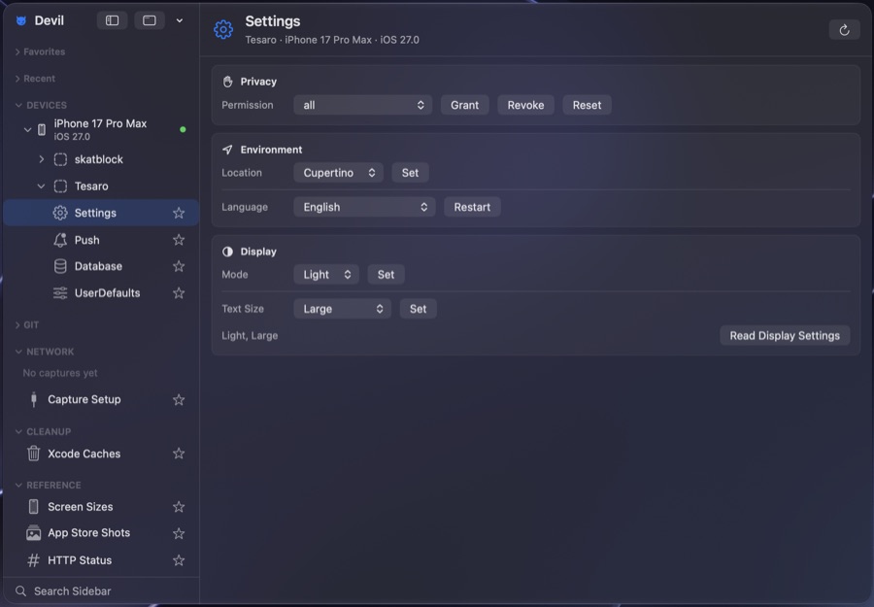The width and height of the screenshot is (874, 607).
Task: Click the green device status dot
Action: pos(183,129)
